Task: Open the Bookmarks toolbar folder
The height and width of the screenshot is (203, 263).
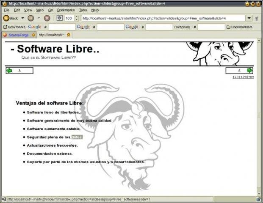Action: tap(14, 27)
